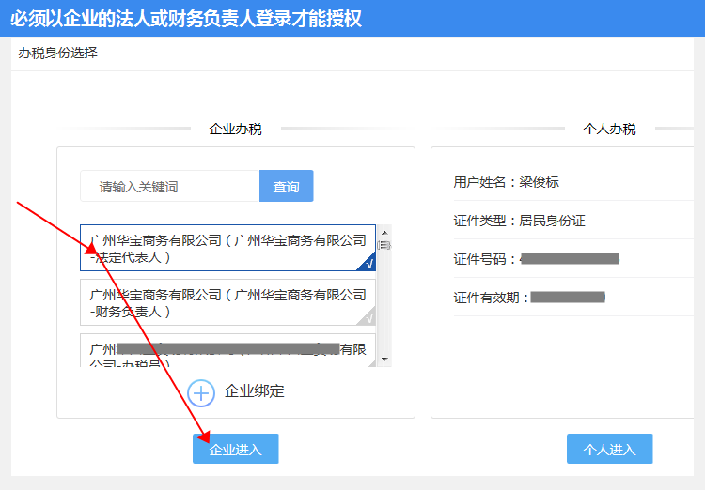Click the 个人进入 button
The image size is (705, 490).
(609, 449)
